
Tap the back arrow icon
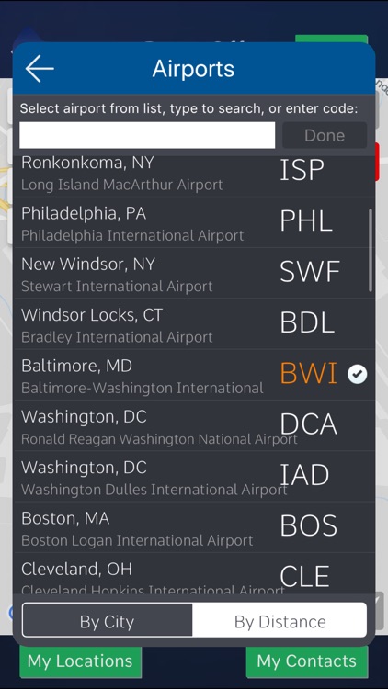[x=40, y=69]
